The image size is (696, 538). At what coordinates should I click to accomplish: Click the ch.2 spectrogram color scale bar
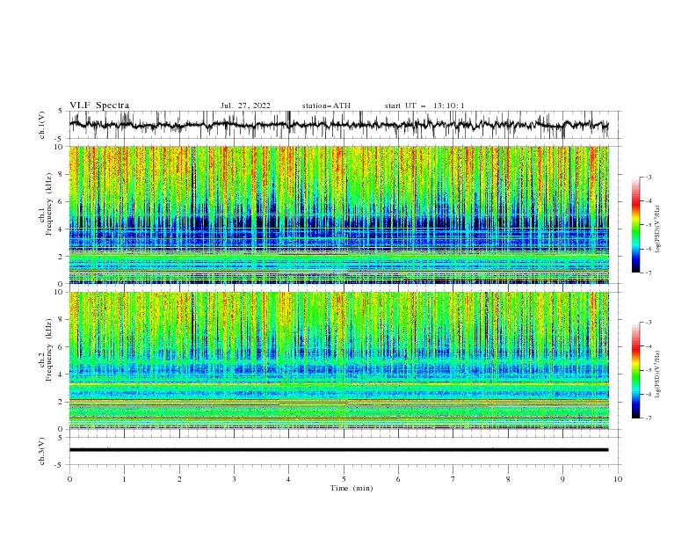[635, 370]
